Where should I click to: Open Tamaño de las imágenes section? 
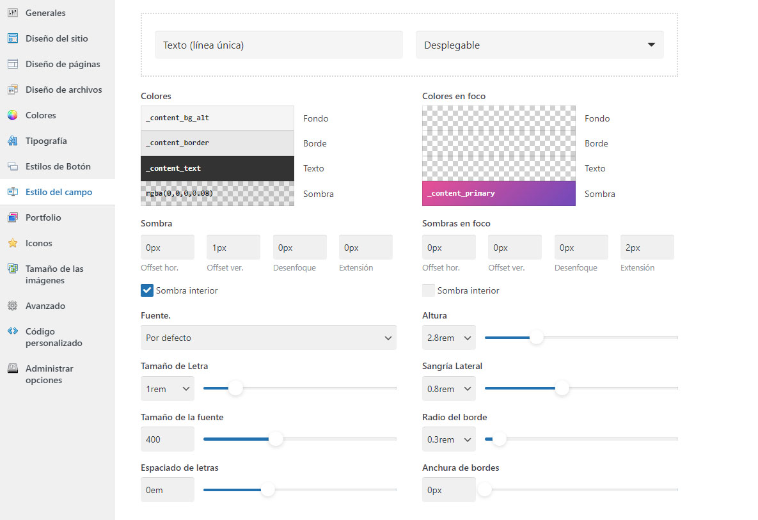click(x=58, y=274)
